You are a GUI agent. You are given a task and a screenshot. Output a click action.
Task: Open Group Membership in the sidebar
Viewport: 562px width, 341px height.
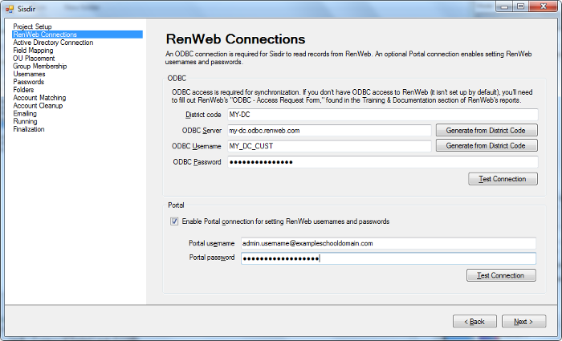pos(40,66)
